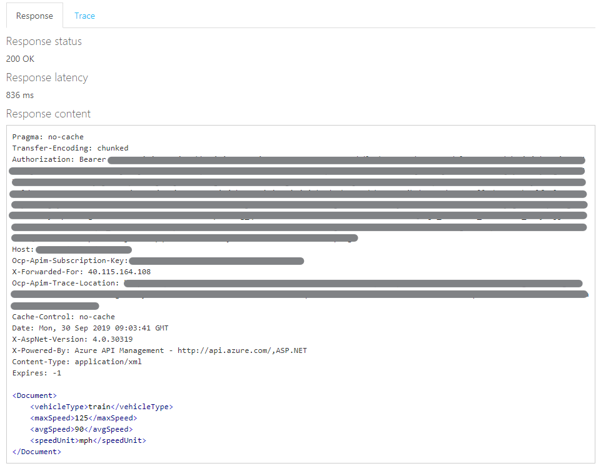Click the Ocp-Apim-Subscription-Key header label

70,260
